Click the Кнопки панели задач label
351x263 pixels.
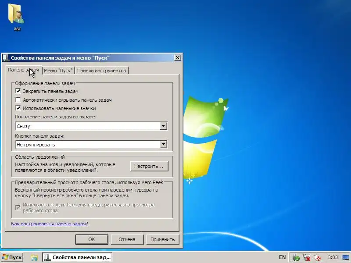pyautogui.click(x=39, y=136)
